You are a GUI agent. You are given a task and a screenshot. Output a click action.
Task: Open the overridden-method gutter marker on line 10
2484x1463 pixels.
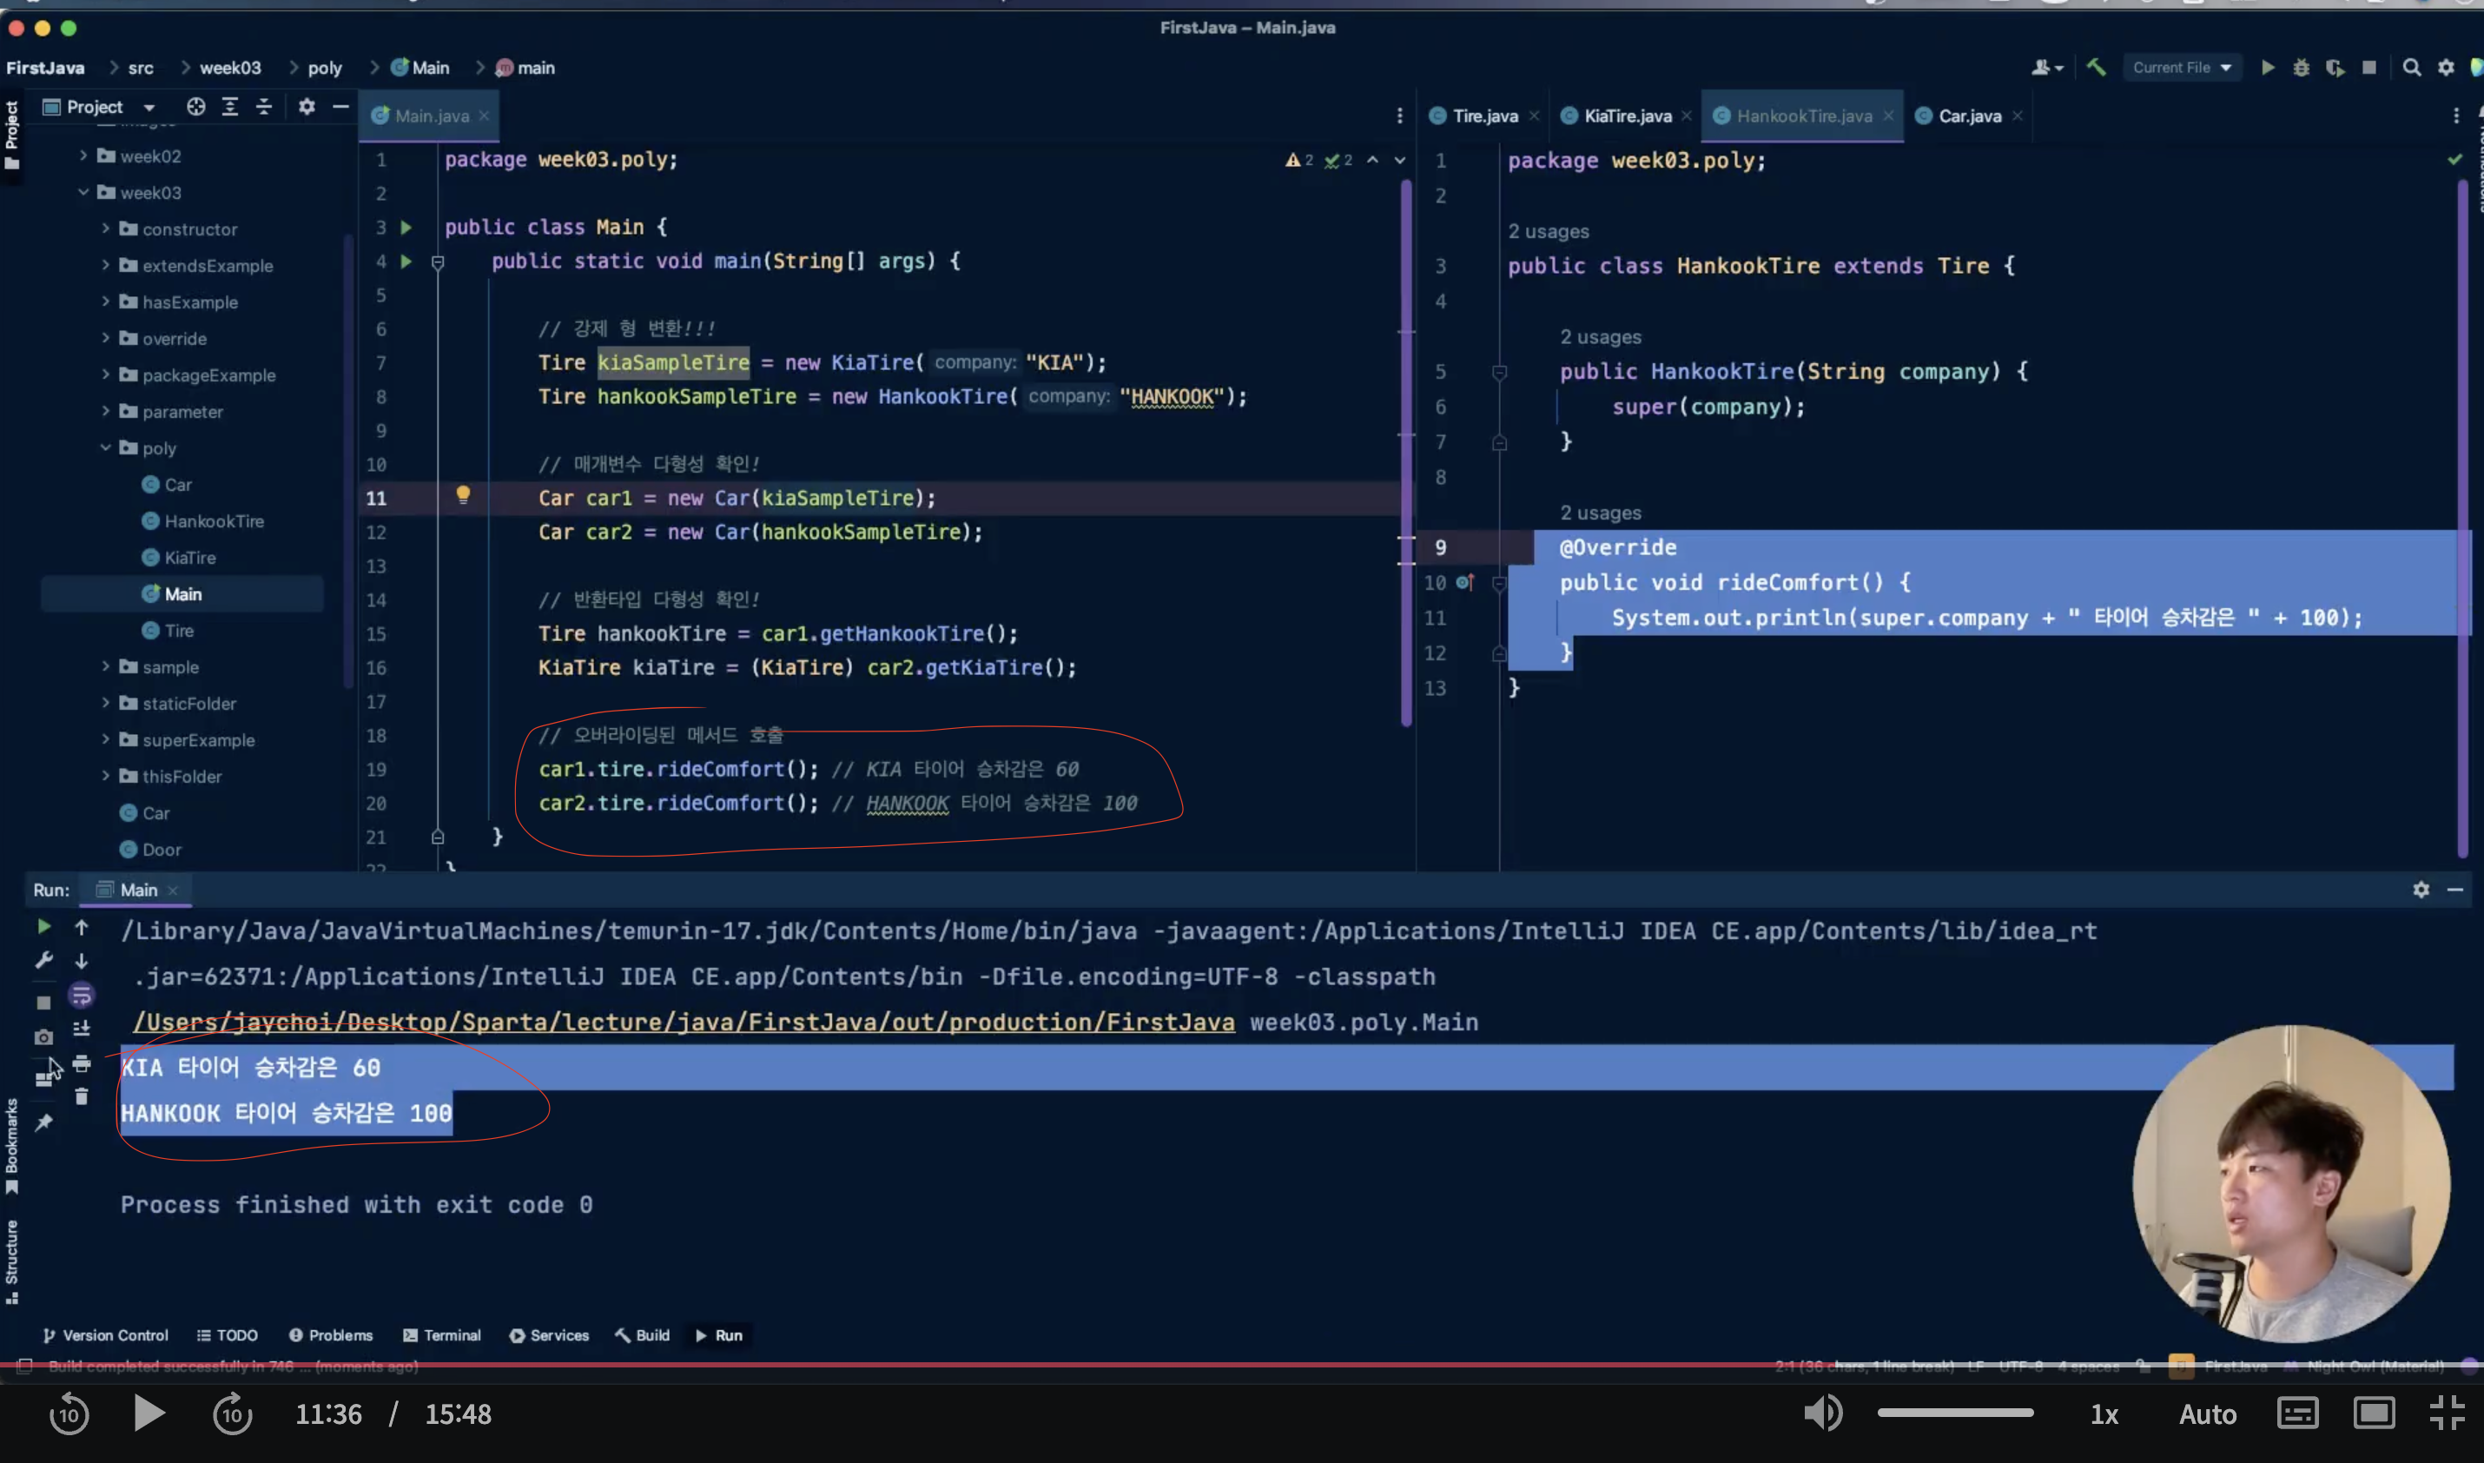point(1464,583)
